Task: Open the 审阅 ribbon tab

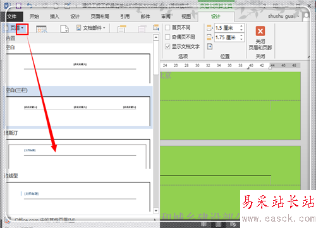Action: tap(166, 16)
